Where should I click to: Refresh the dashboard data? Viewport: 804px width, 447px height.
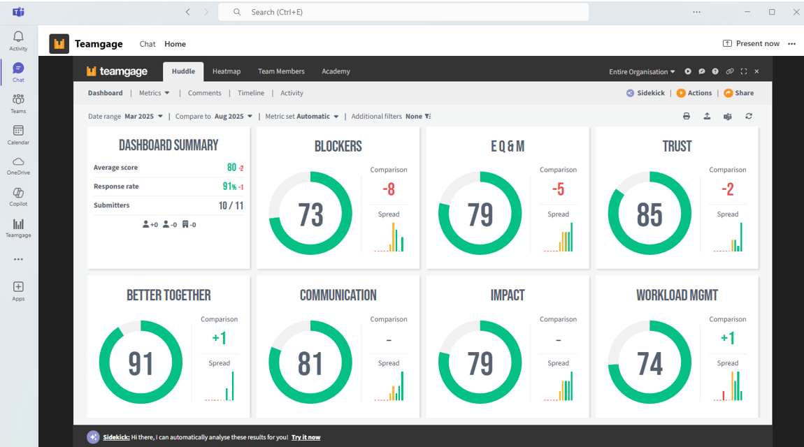[749, 117]
